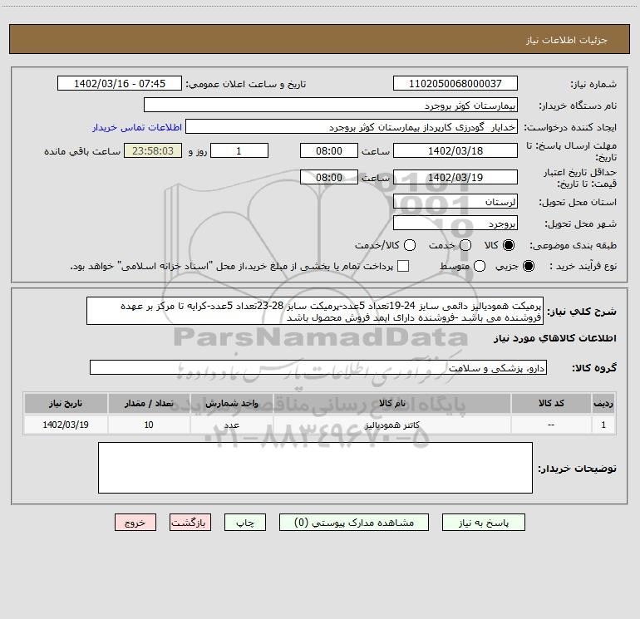Image resolution: width=640 pixels, height=619 pixels.
Task: Open the اطلاعات تماس خریدار link
Action: pyautogui.click(x=137, y=127)
